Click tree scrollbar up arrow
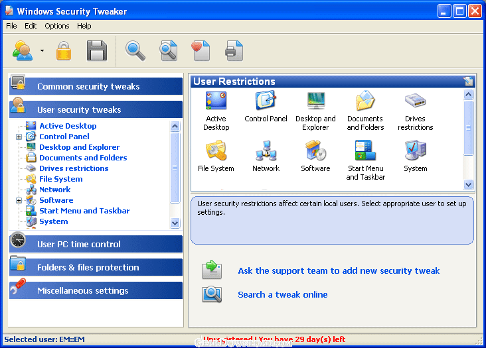This screenshot has height=348, width=486. [175, 126]
